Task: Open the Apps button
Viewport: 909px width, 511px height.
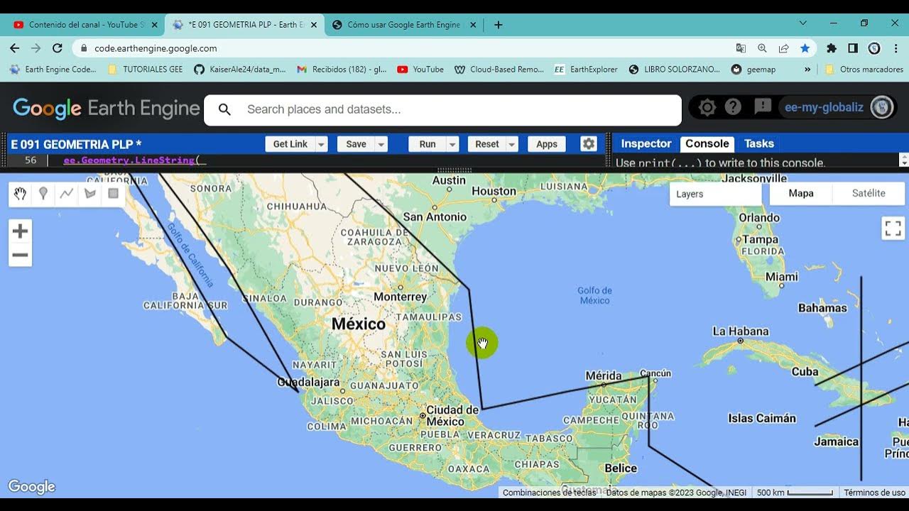Action: tap(547, 144)
